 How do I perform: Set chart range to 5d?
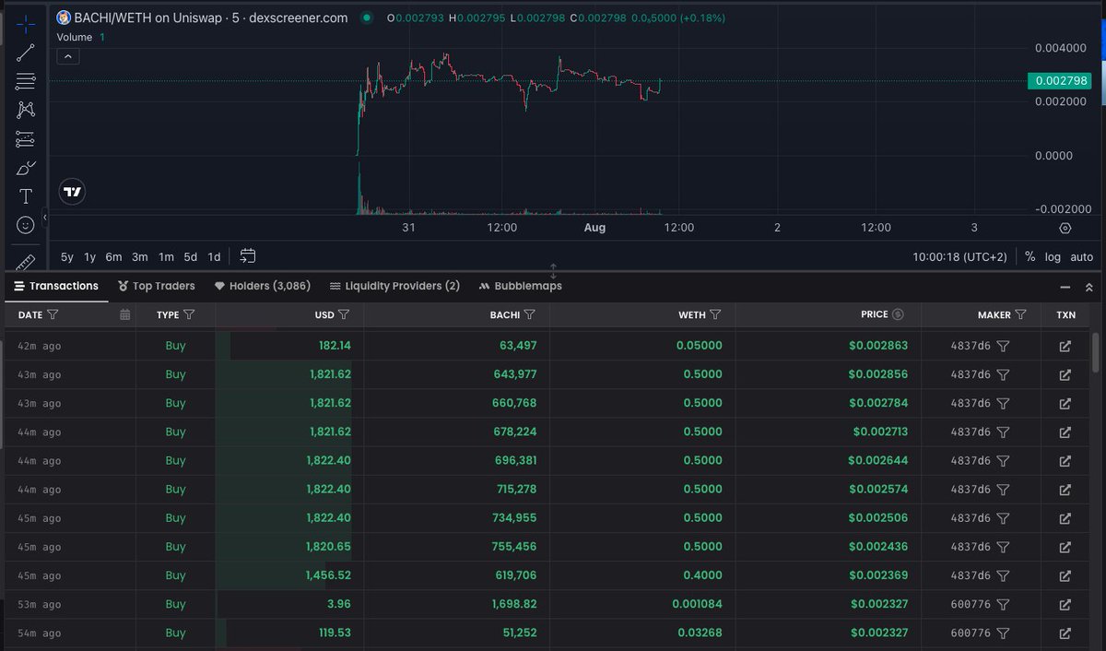pos(190,256)
